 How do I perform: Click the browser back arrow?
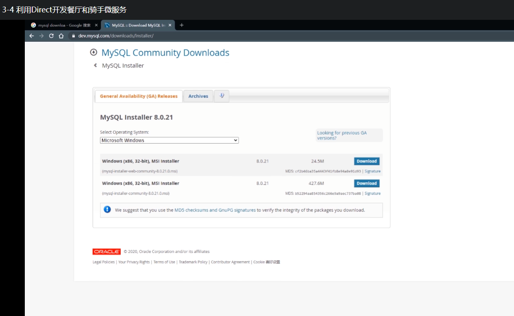31,36
